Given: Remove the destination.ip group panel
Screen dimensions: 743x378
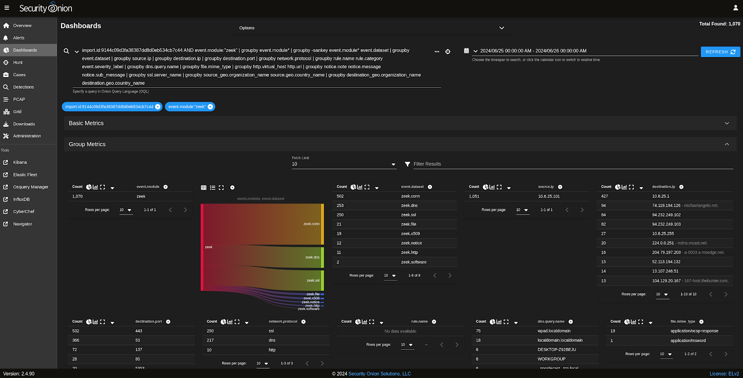Looking at the screenshot, I should pos(681,187).
